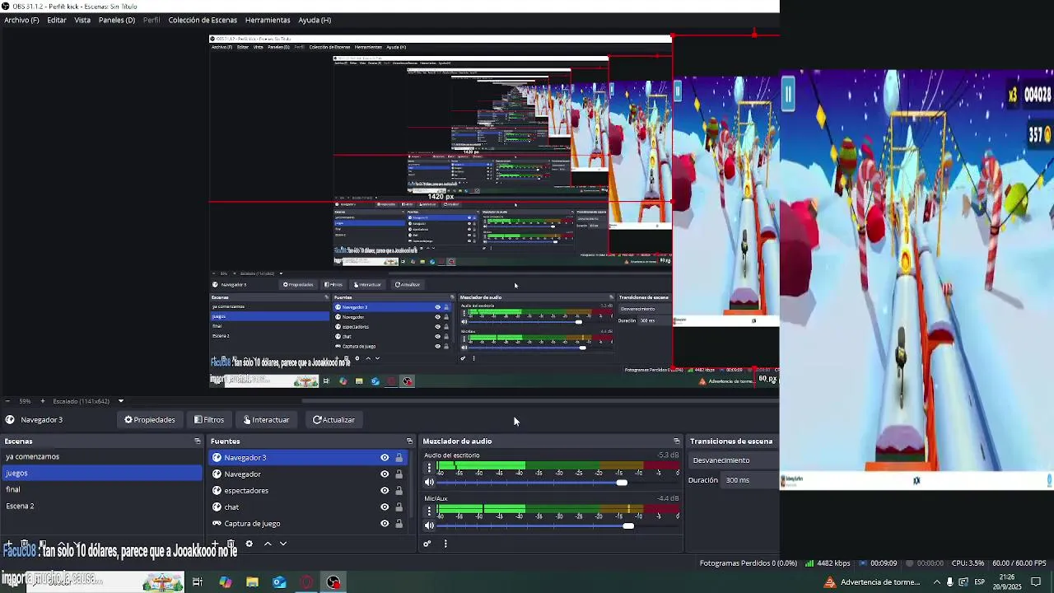
Task: Lock the Captura de juego source
Action: [399, 524]
